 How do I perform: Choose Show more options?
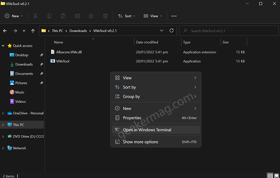[x=156, y=142]
